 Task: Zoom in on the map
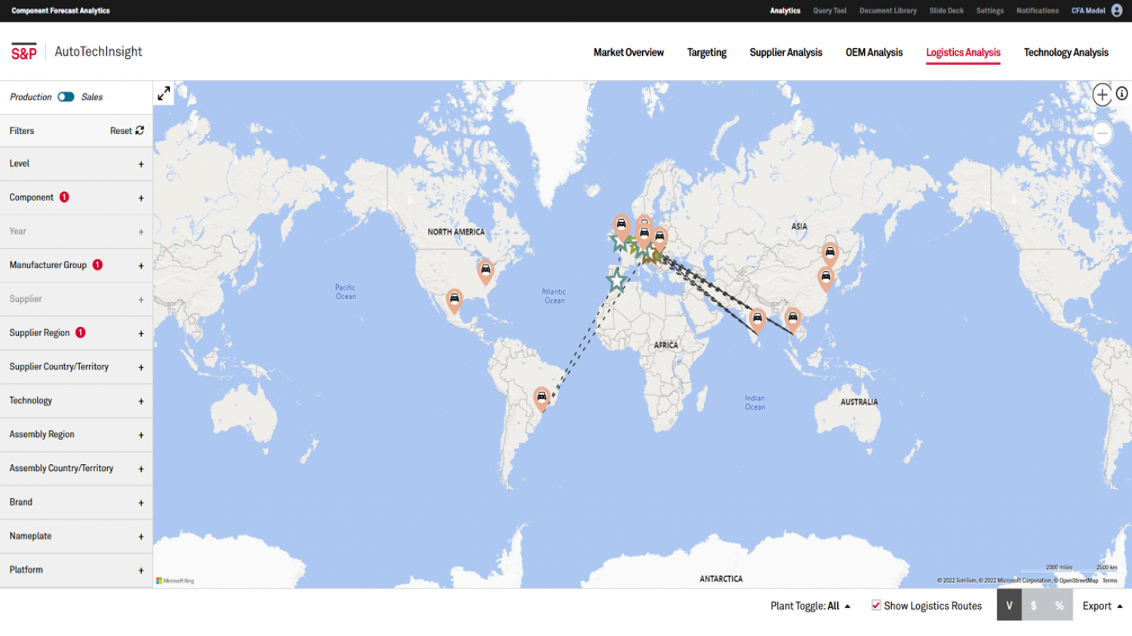[1102, 95]
